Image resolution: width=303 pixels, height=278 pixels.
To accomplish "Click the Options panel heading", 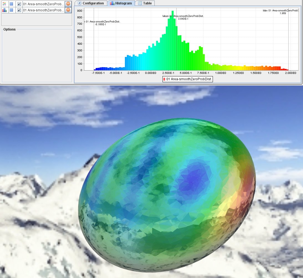I will (9, 29).
